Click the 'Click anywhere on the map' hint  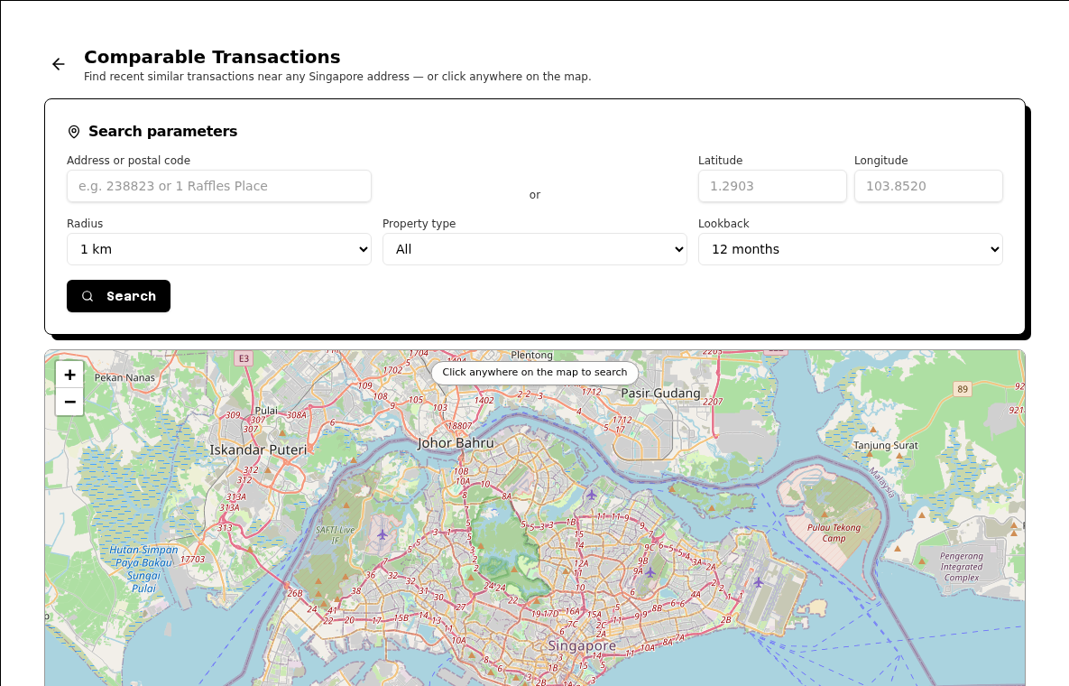pyautogui.click(x=534, y=372)
